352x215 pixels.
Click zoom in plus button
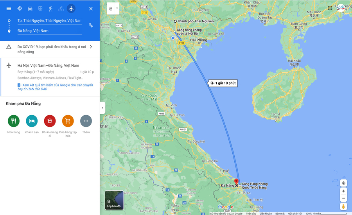(343, 191)
